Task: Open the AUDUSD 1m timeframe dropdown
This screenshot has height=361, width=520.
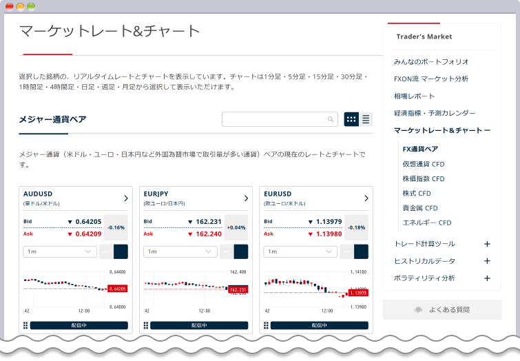Action: [x=60, y=251]
